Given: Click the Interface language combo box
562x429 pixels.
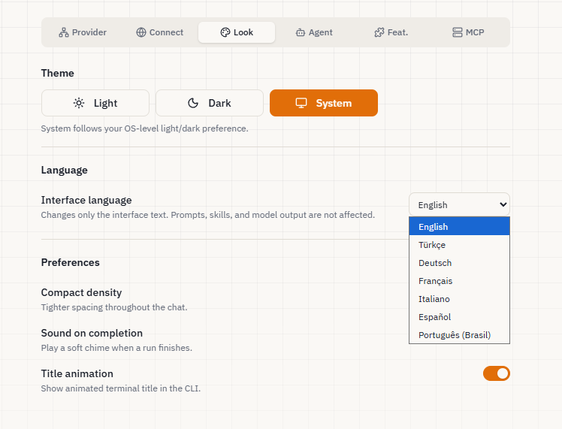Looking at the screenshot, I should [460, 204].
